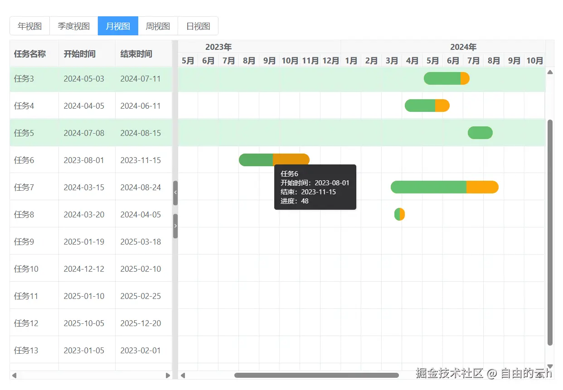The image size is (563, 390).
Task: Switch to 周视图 tab
Action: pos(158,26)
